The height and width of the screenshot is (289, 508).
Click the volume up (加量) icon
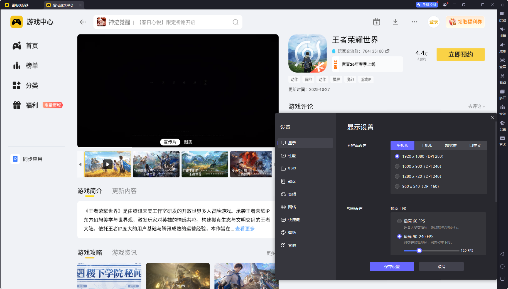502,29
